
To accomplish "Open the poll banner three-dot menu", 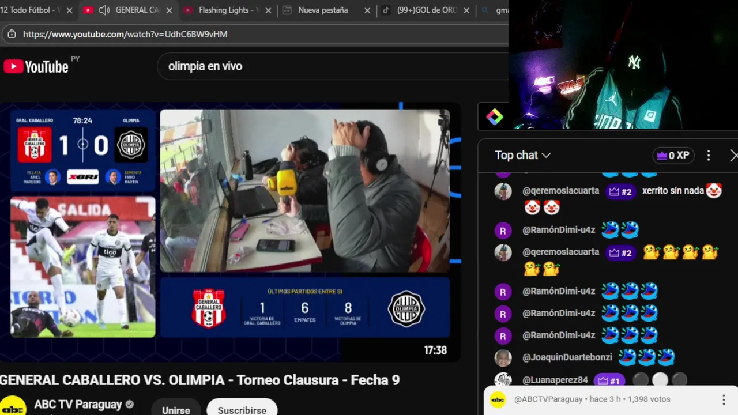I will pyautogui.click(x=724, y=399).
